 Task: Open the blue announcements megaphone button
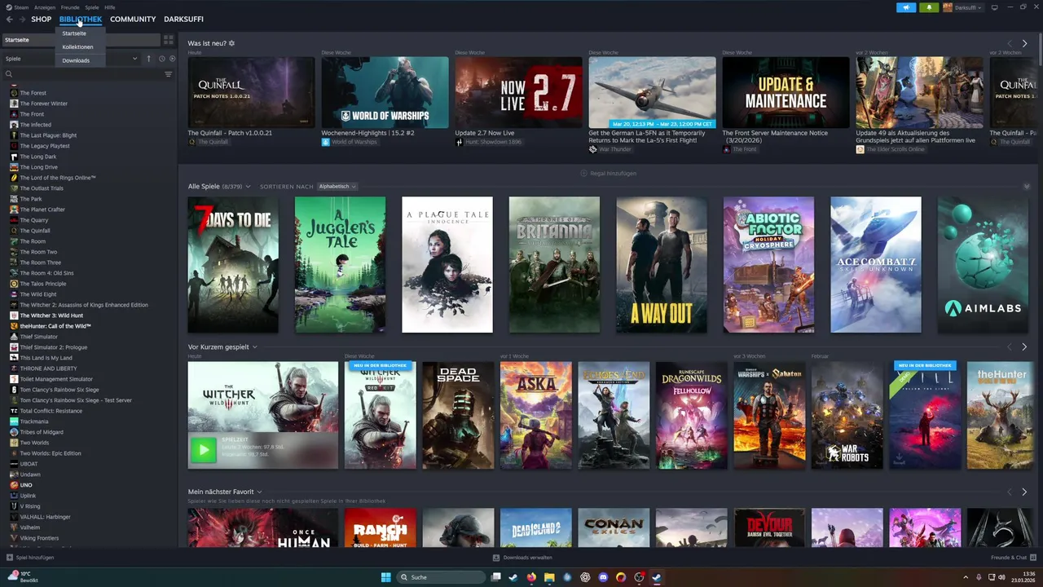pos(906,7)
